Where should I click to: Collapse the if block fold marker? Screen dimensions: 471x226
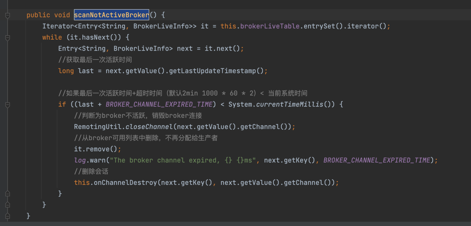[8, 104]
